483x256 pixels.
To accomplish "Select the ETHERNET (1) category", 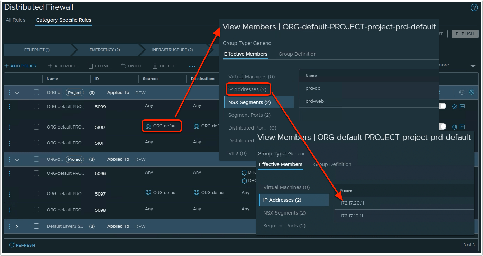I will [x=37, y=50].
